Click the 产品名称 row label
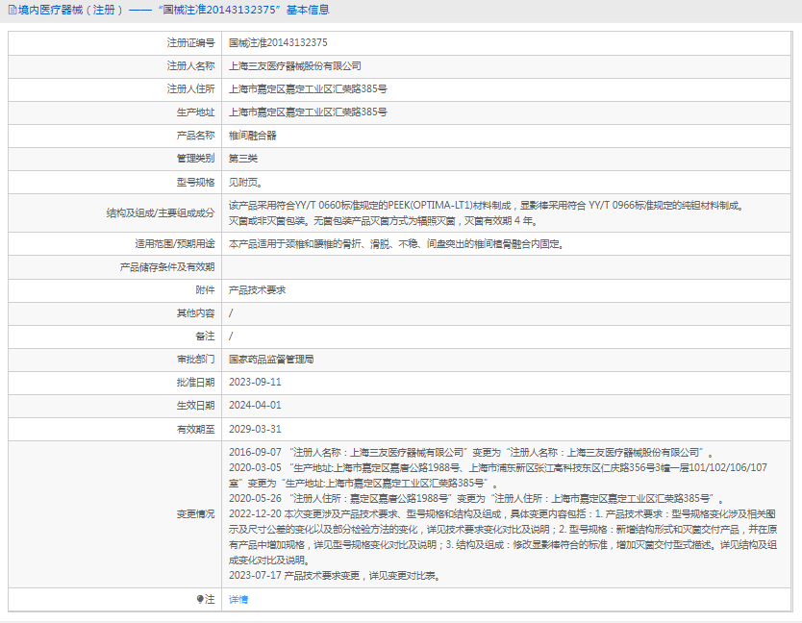Viewport: 802px width, 623px height. point(196,136)
